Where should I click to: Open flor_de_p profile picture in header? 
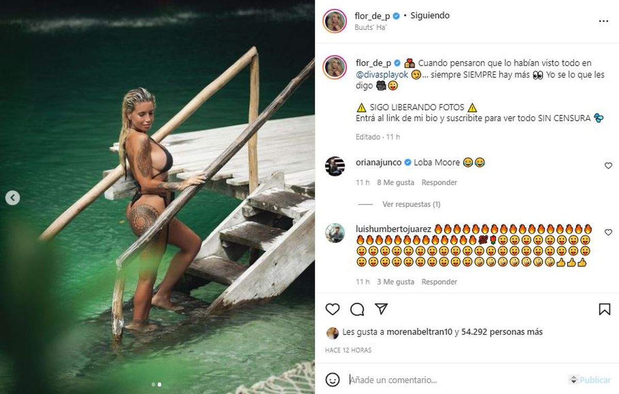pyautogui.click(x=335, y=21)
